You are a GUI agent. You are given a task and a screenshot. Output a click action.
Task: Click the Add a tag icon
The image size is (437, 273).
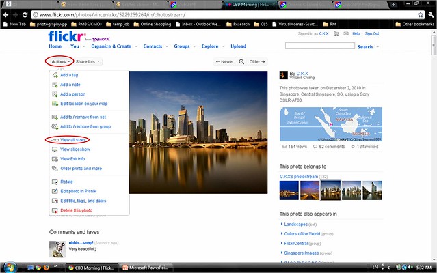tap(55, 75)
